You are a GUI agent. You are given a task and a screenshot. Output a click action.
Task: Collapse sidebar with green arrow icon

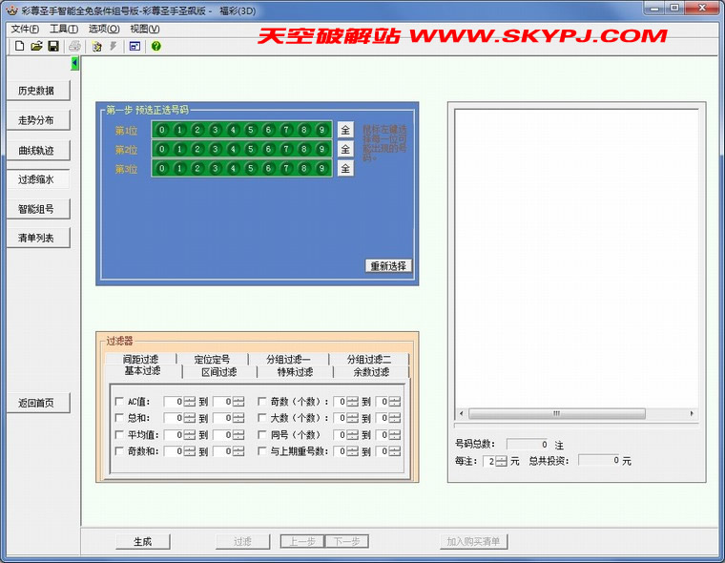[x=74, y=64]
